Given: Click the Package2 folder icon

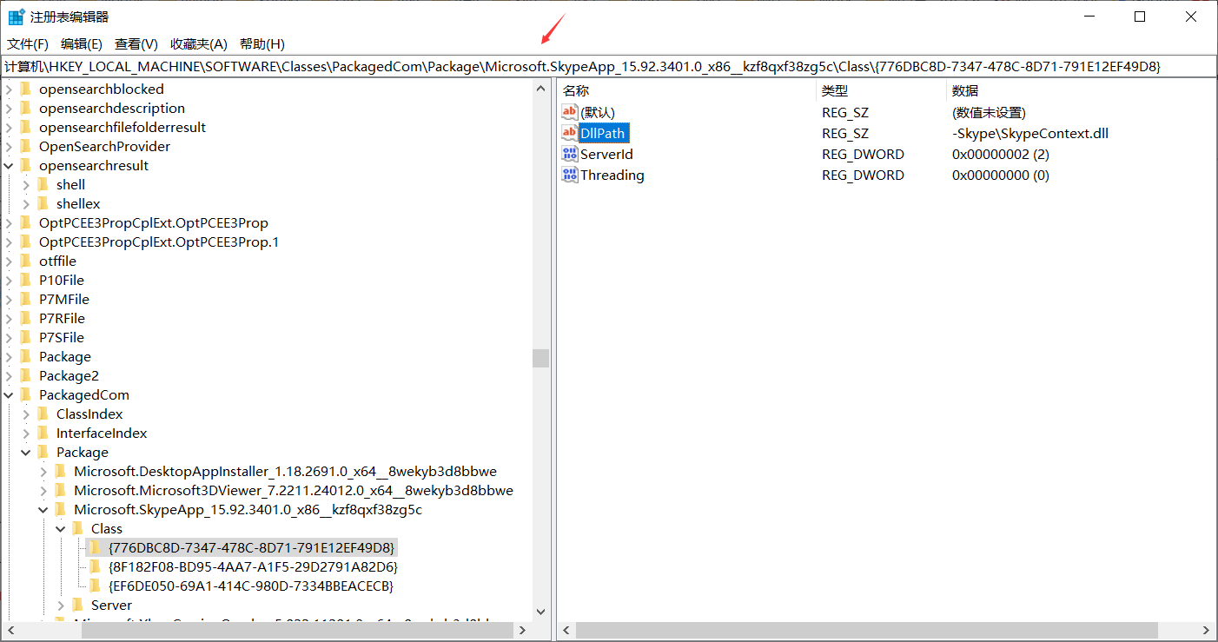Looking at the screenshot, I should tap(25, 375).
